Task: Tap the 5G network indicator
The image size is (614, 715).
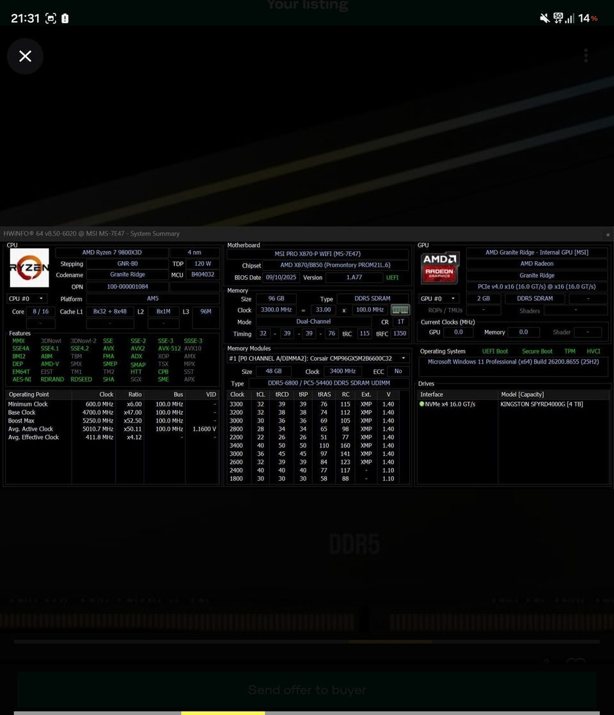Action: (558, 18)
